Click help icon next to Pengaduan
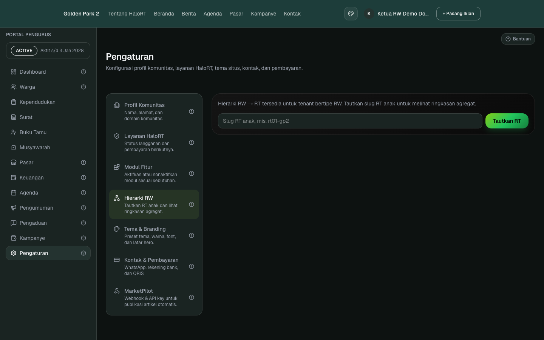 83,223
